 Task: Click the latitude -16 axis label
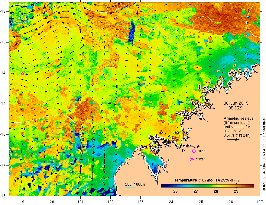click(3, 134)
